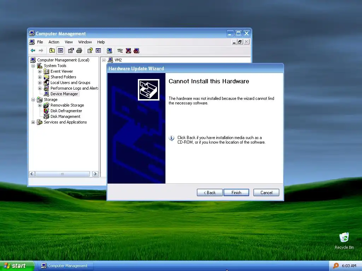Viewport: 362px width, 271px height.
Task: Select System Tools in the tree
Action: pos(55,66)
